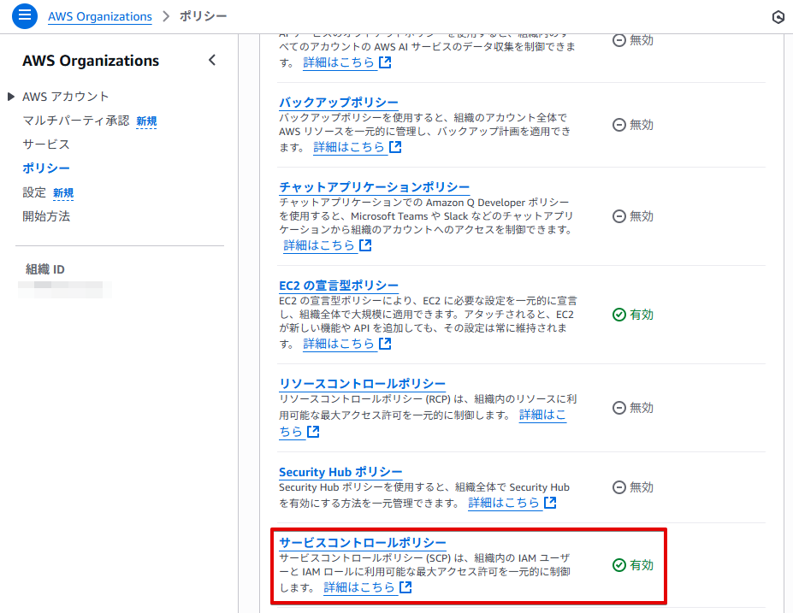Open the チャットアプリケーションポリシー link
793x613 pixels.
374,187
